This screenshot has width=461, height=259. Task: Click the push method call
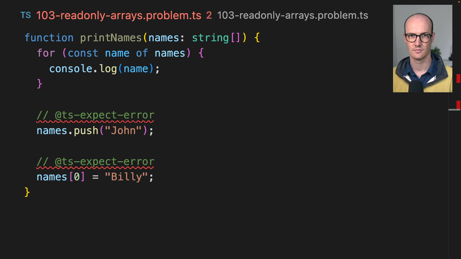pos(86,130)
